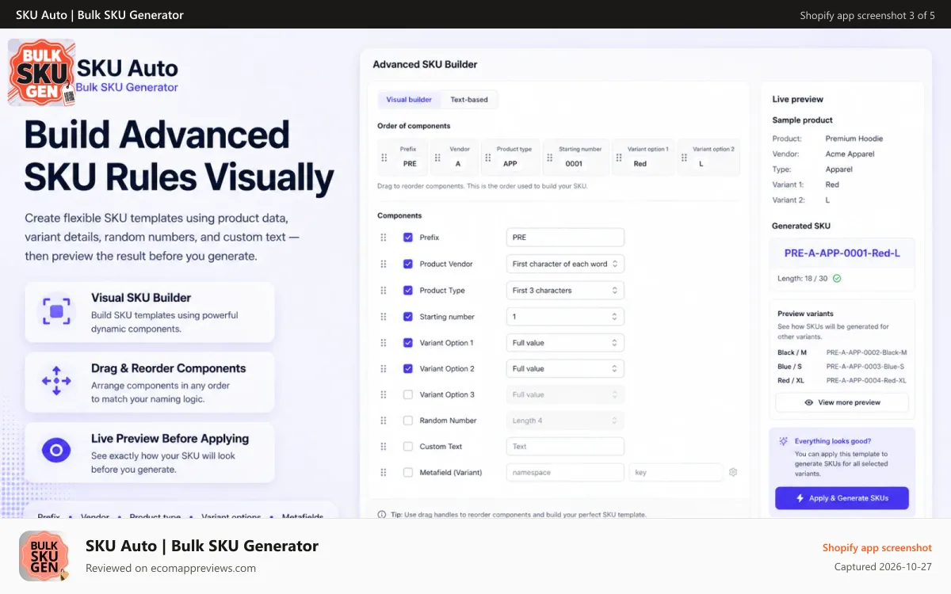Adjust the Starting number stepper field
Viewport: 951px width, 594px height.
(565, 317)
